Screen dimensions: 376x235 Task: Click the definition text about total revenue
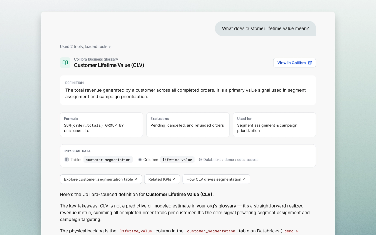pyautogui.click(x=185, y=93)
